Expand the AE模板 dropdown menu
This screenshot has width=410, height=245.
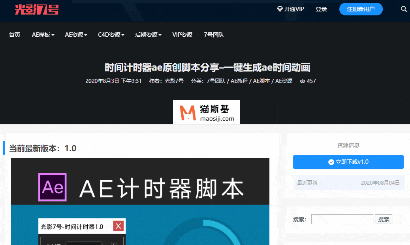[43, 35]
